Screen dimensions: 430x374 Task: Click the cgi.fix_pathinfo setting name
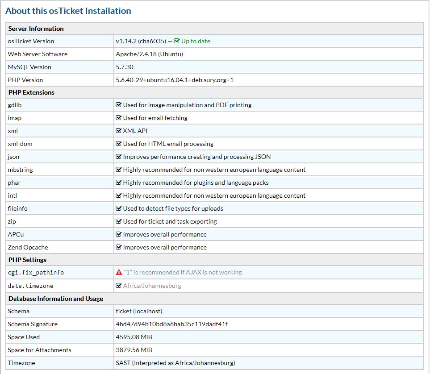click(36, 273)
